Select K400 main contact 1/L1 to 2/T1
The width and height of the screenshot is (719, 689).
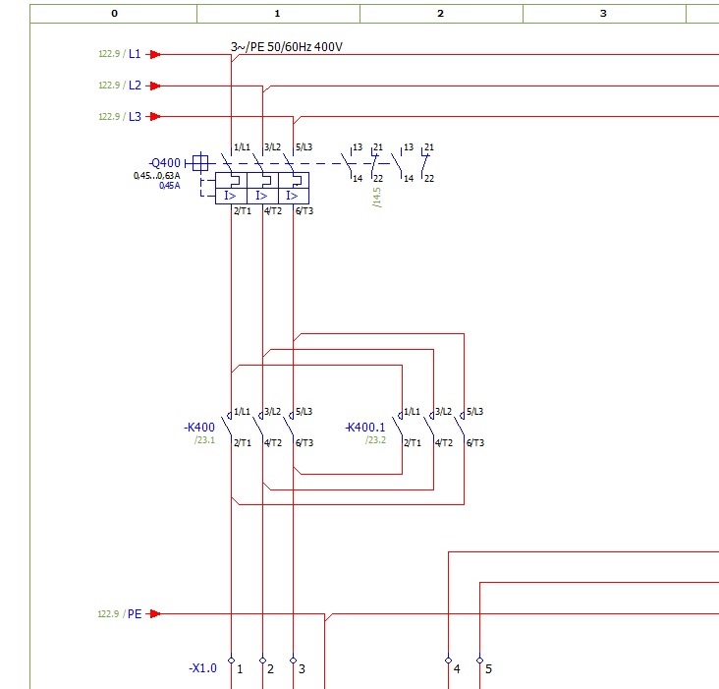[228, 428]
